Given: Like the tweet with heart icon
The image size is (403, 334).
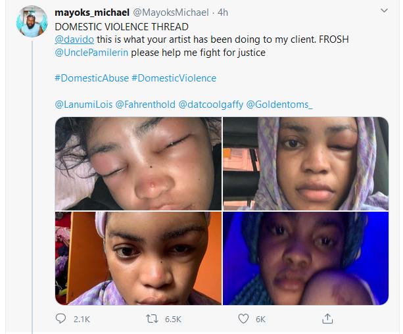Looking at the screenshot, I should coord(243,319).
